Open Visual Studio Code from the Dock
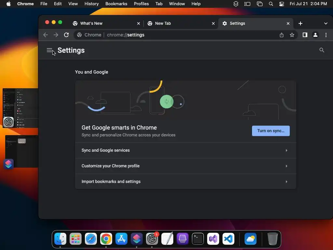This screenshot has width=333, height=250. [228, 239]
